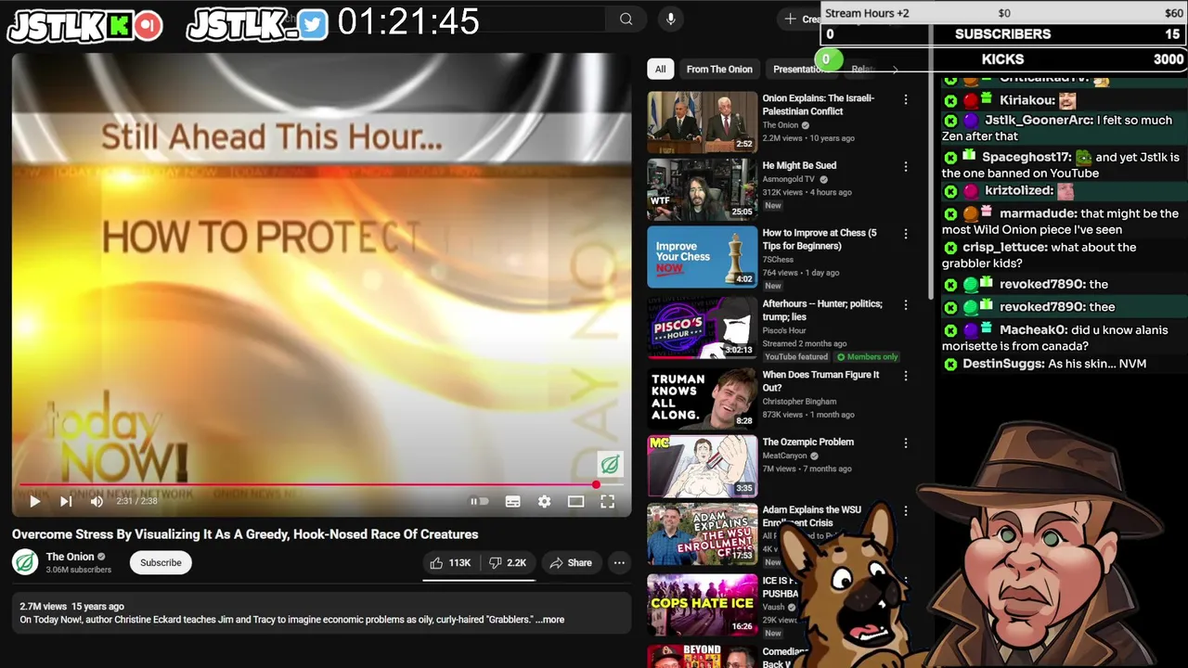Viewport: 1188px width, 668px height.
Task: Open options for chess tips video
Action: (906, 234)
